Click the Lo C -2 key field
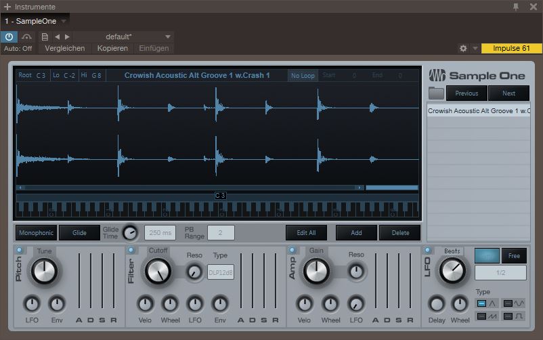Screen dimensions: 543x340 (x=64, y=75)
